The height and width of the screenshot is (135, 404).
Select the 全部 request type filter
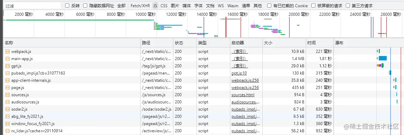click(x=121, y=5)
